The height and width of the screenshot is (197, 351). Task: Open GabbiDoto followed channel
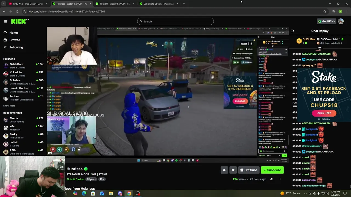(23, 66)
